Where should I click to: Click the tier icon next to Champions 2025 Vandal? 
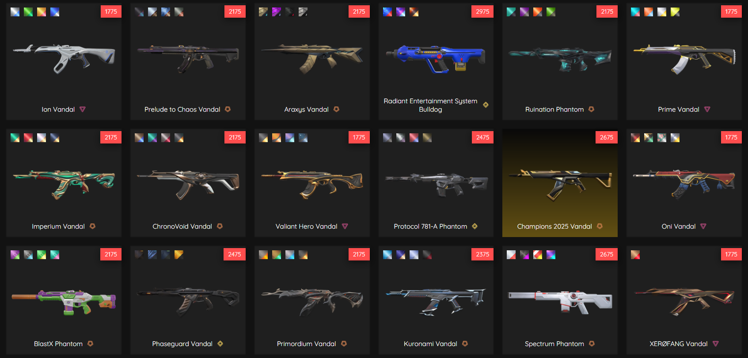point(600,226)
